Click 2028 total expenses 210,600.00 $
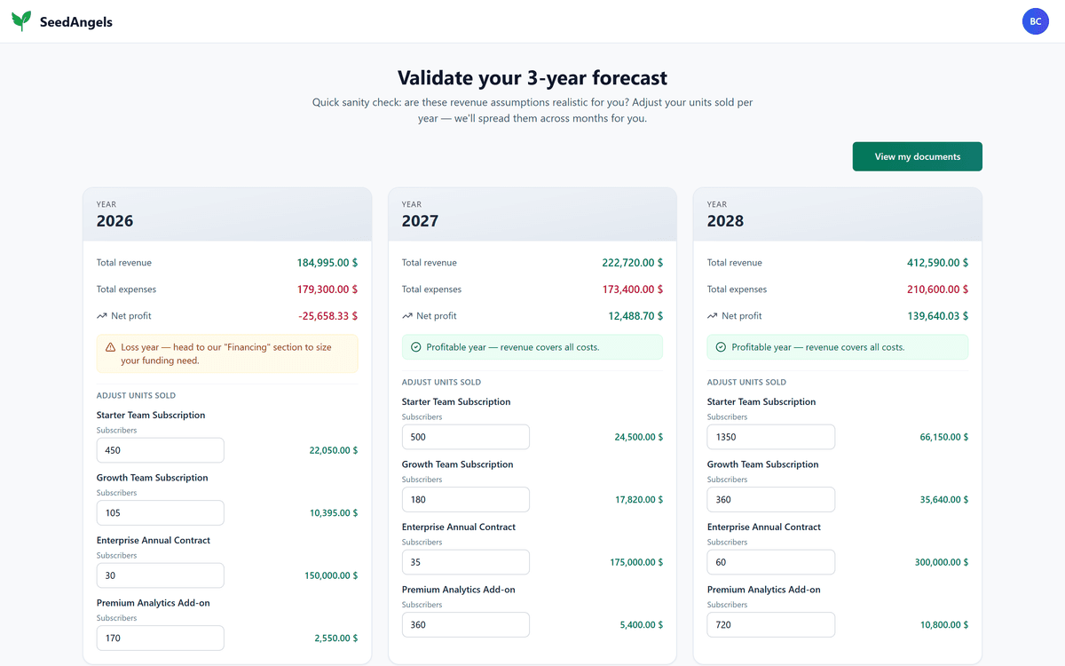 938,289
